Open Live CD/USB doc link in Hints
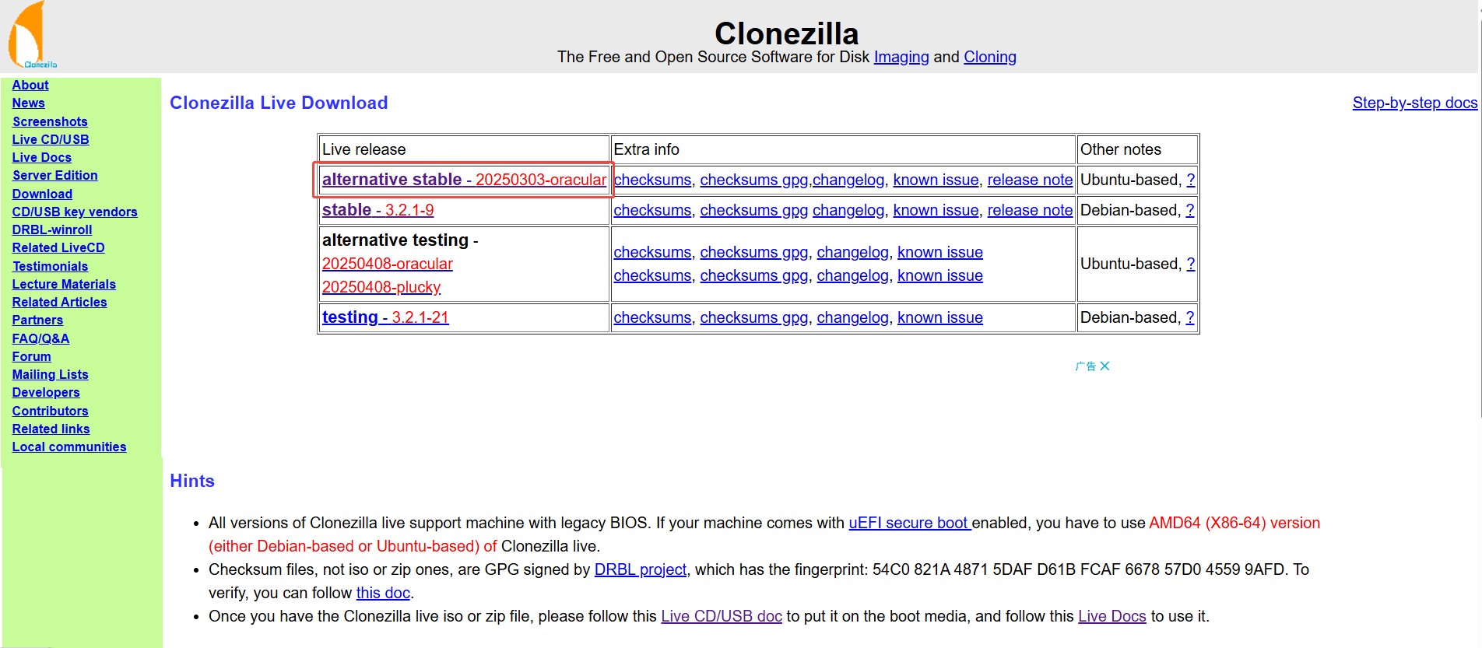1482x648 pixels. tap(722, 616)
